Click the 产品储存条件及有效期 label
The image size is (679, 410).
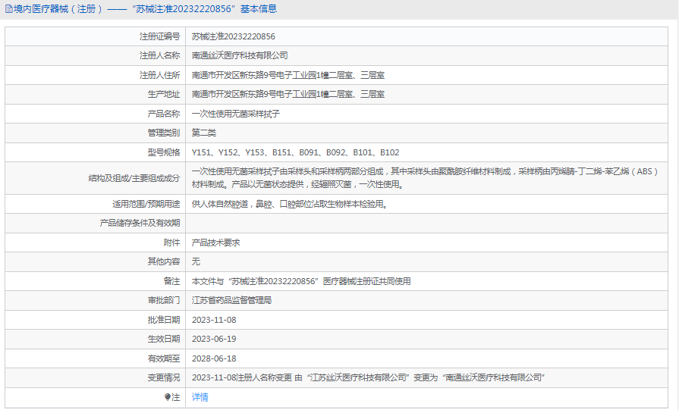[x=140, y=223]
